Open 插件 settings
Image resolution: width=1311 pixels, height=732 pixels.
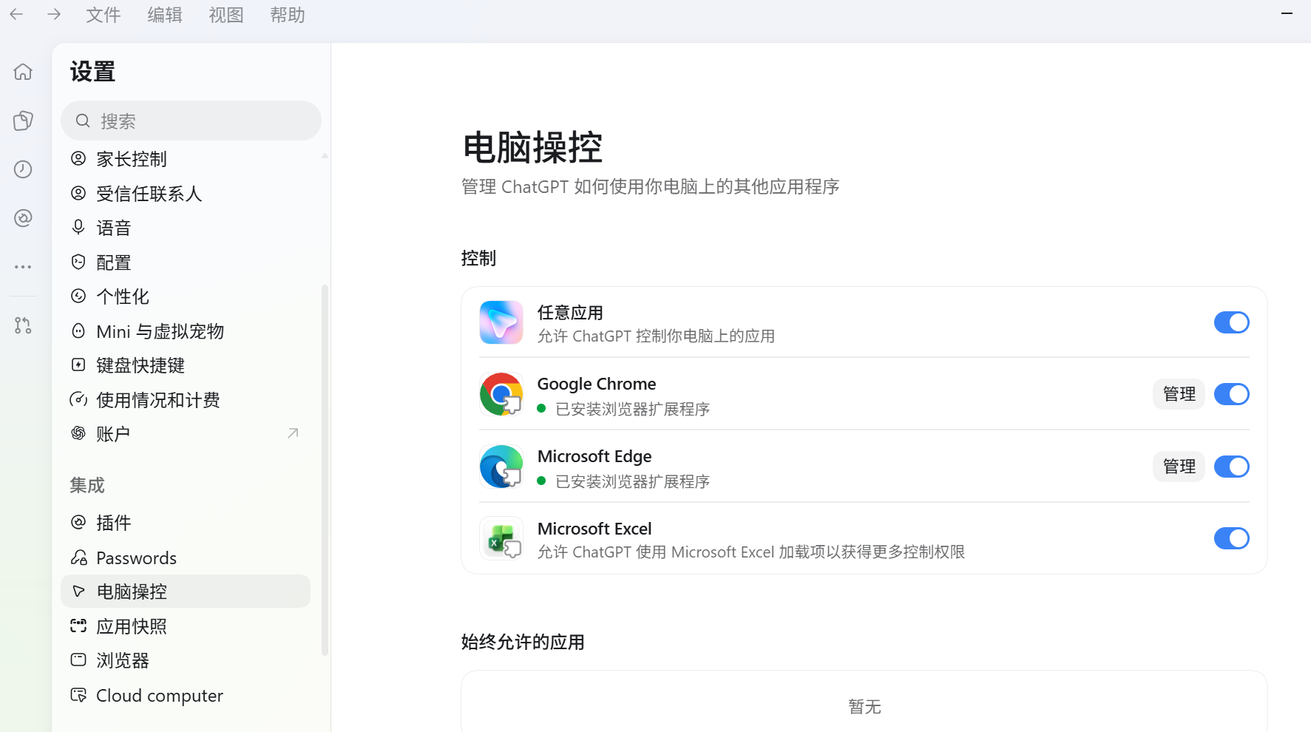coord(186,523)
